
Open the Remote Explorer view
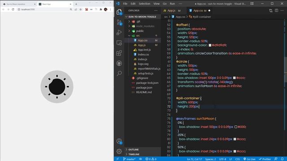click(x=119, y=43)
